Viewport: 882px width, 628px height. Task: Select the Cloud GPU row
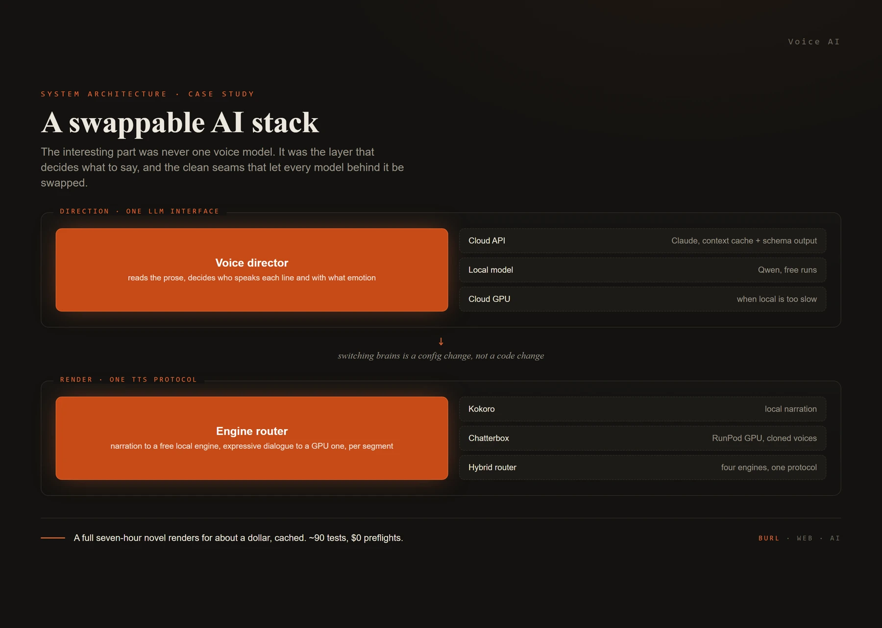642,299
